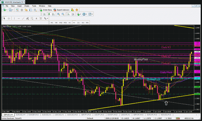
Task: Switch to the EURGBP,M15 chart tab
Action: (34, 115)
